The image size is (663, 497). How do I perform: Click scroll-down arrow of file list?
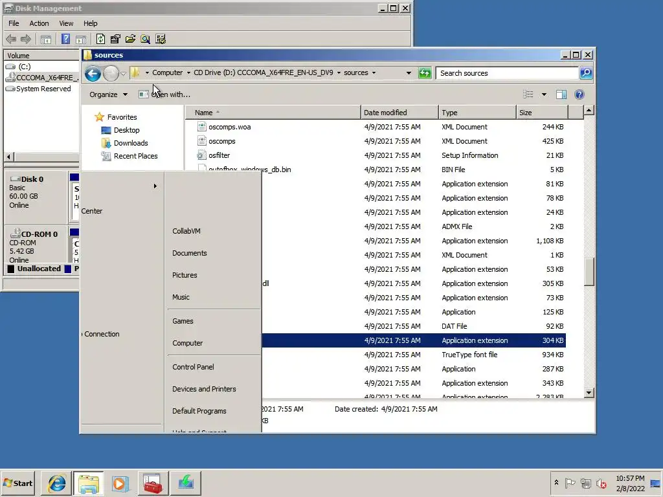589,393
